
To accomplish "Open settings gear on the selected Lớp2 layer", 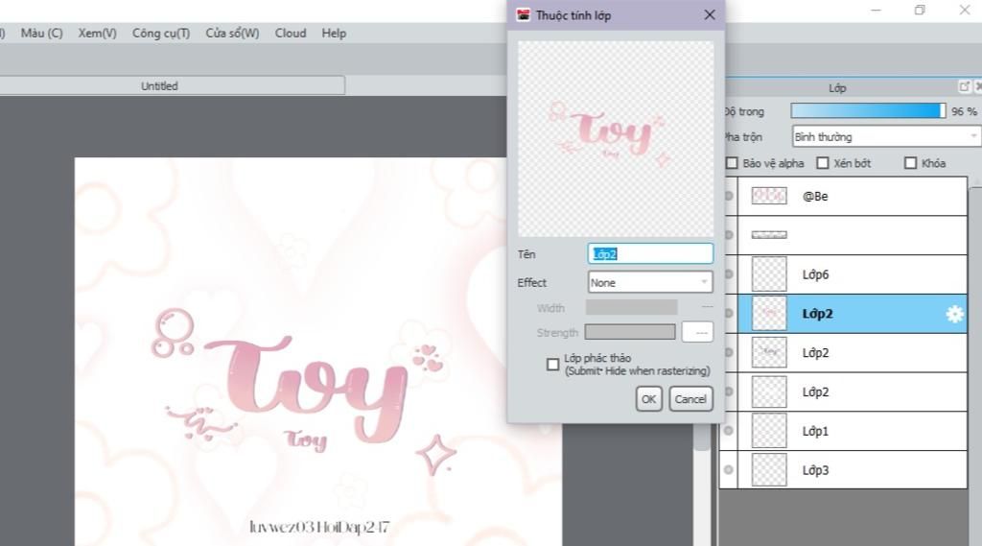I will click(954, 314).
